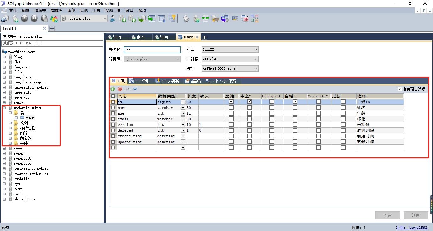This screenshot has height=231, width=433.
Task: Open the 数据库 menu
Action: pyautogui.click(x=57, y=10)
